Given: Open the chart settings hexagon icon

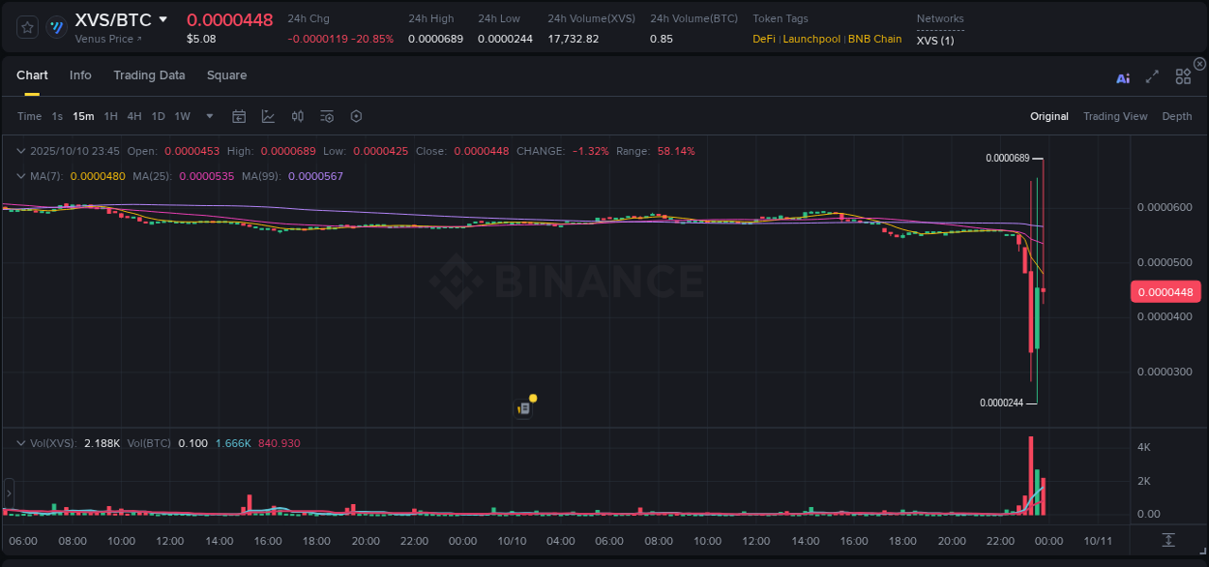Looking at the screenshot, I should pos(356,116).
